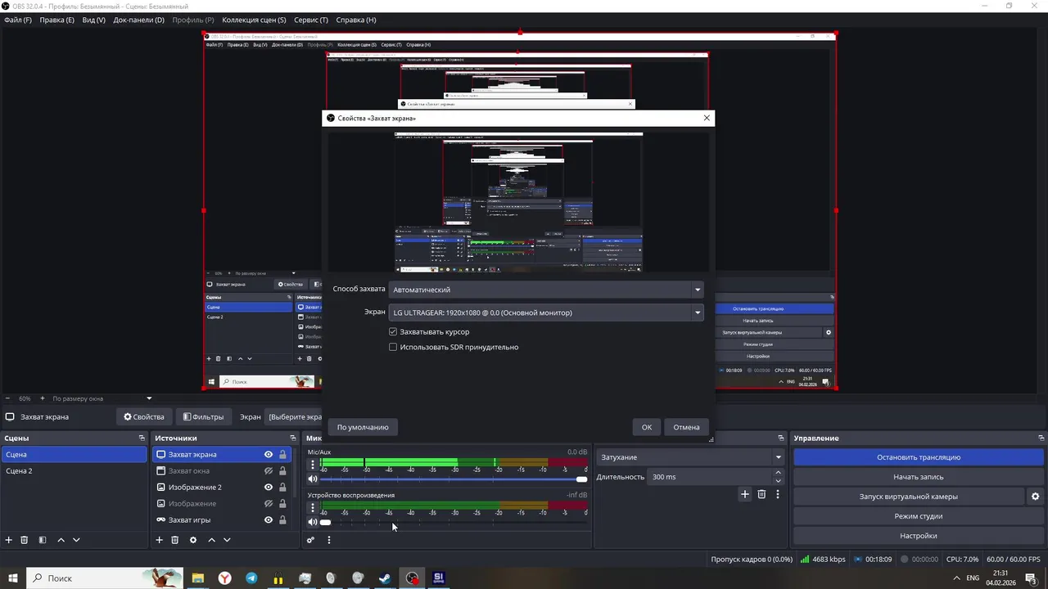1048x589 pixels.
Task: Open Вид menu
Action: tap(93, 20)
